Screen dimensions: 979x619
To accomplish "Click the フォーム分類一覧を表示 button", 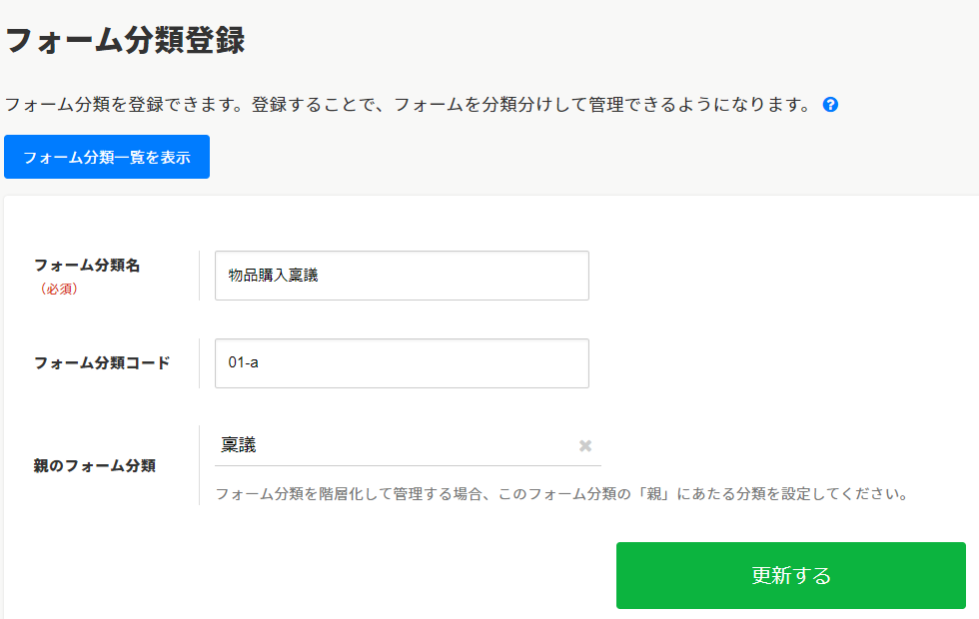I will pyautogui.click(x=107, y=157).
